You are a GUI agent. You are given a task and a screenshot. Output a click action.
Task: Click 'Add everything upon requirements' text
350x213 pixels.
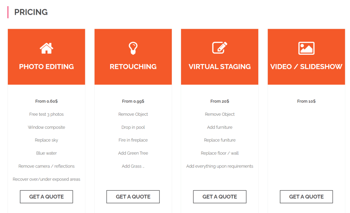[220, 166]
